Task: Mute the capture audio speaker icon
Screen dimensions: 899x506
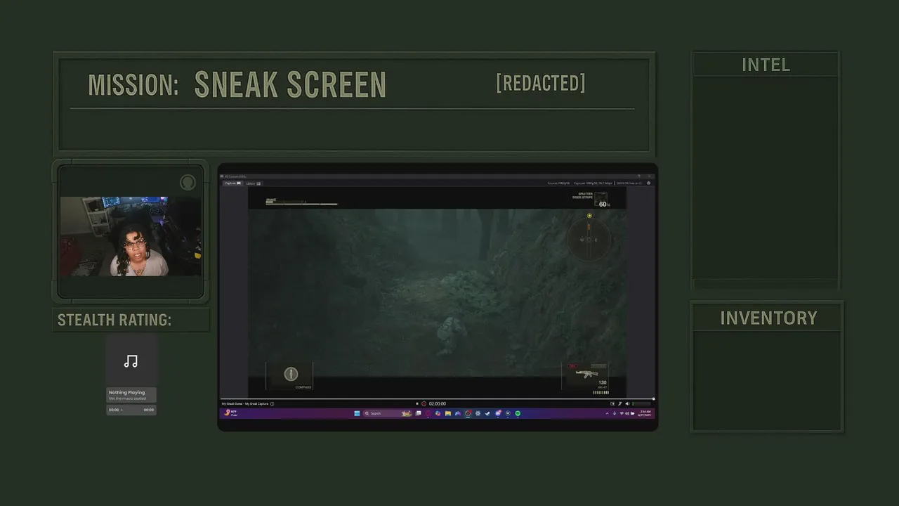Action: (x=627, y=403)
